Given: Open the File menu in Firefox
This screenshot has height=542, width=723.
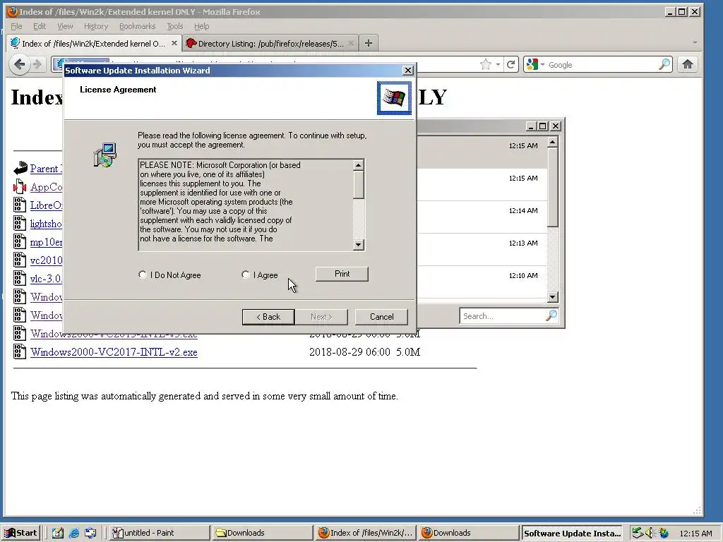Looking at the screenshot, I should click(16, 26).
